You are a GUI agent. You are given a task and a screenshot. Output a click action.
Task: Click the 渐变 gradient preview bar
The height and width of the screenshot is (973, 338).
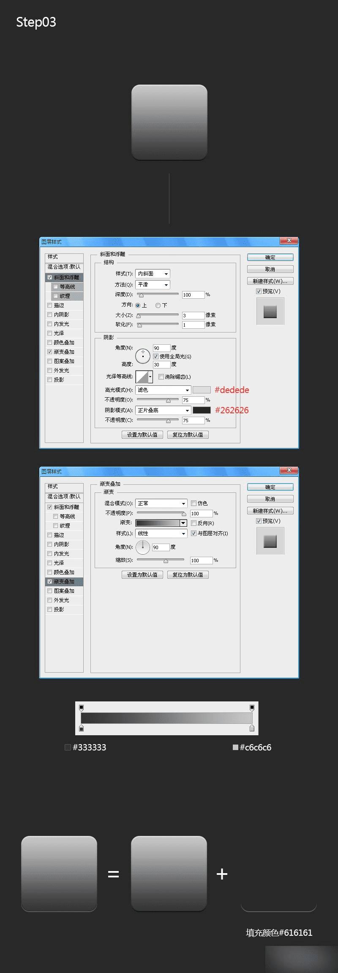tap(158, 523)
